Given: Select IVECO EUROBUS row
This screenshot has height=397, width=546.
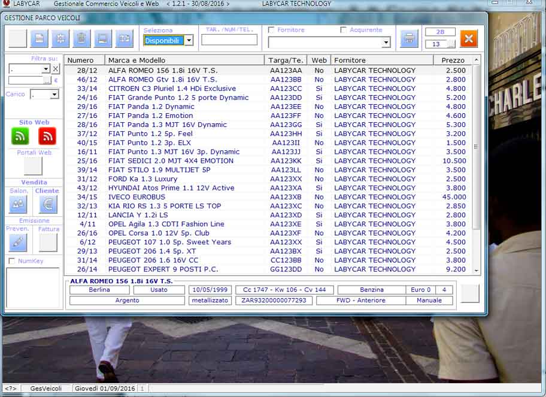Looking at the screenshot, I should (268, 197).
